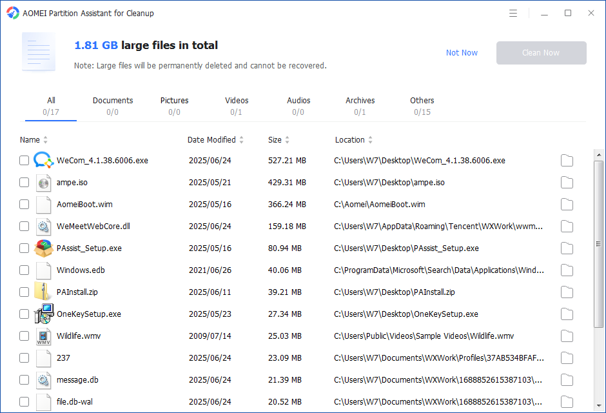Open folder location for PAInstall.zip

tap(567, 292)
